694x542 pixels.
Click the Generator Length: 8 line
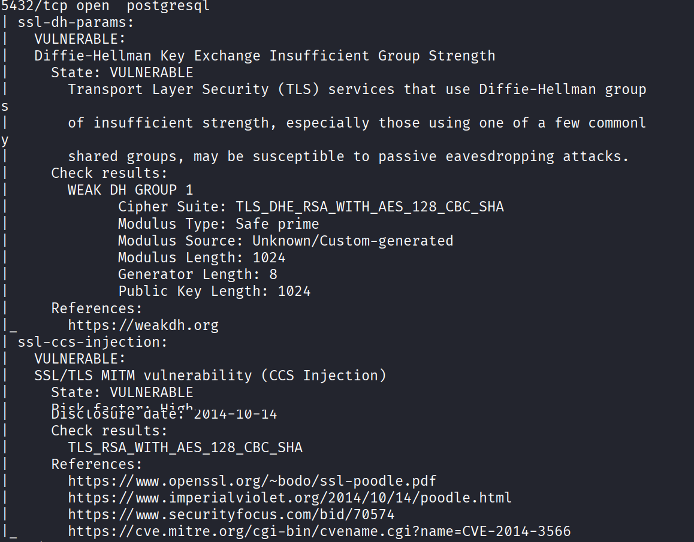pyautogui.click(x=197, y=274)
